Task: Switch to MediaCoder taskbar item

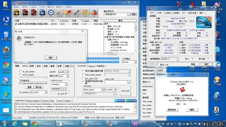Action: 93,124
